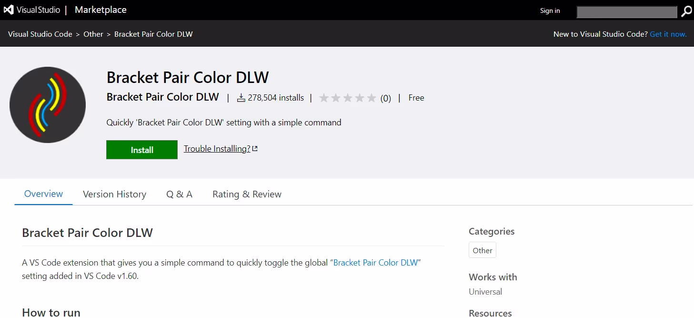Click New to Visual Studio Code text
The height and width of the screenshot is (318, 694).
coord(600,34)
